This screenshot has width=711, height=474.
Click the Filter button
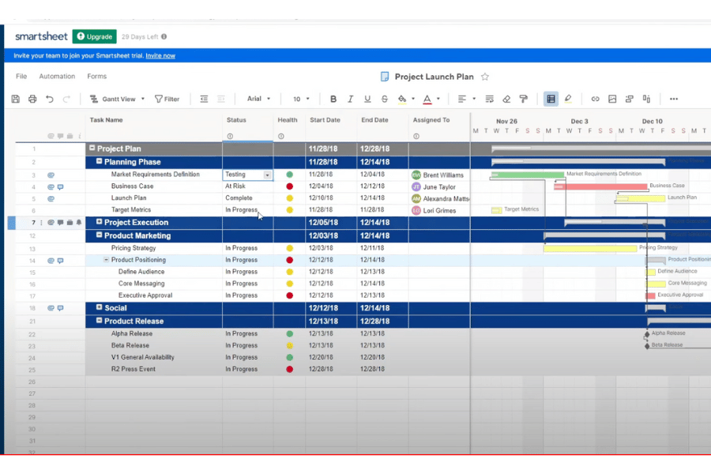(x=167, y=99)
